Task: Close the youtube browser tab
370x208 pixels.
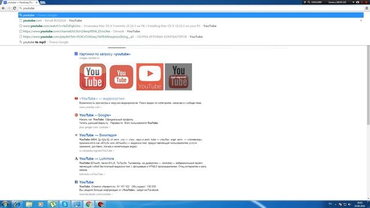Action: [36, 2]
